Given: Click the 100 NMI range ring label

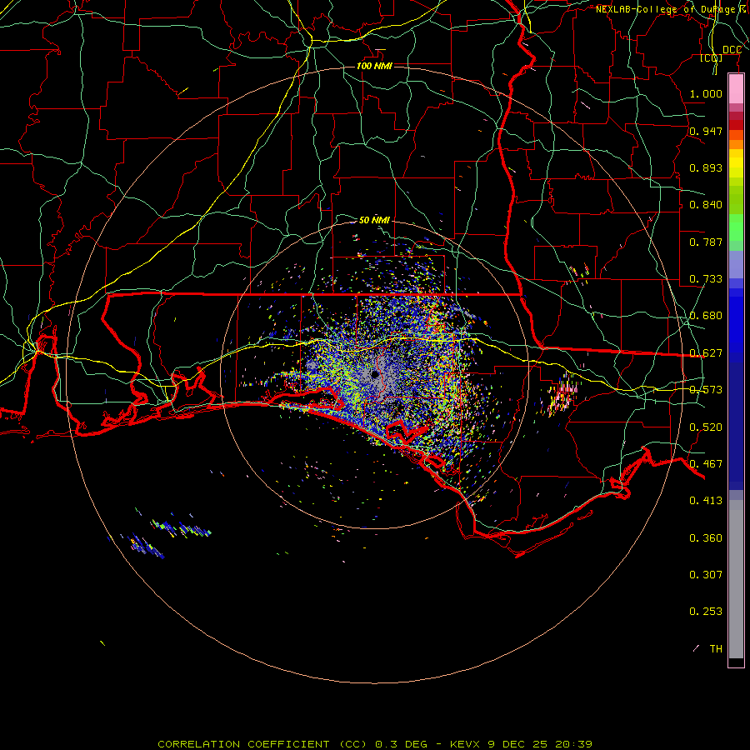Looking at the screenshot, I should pos(374,66).
